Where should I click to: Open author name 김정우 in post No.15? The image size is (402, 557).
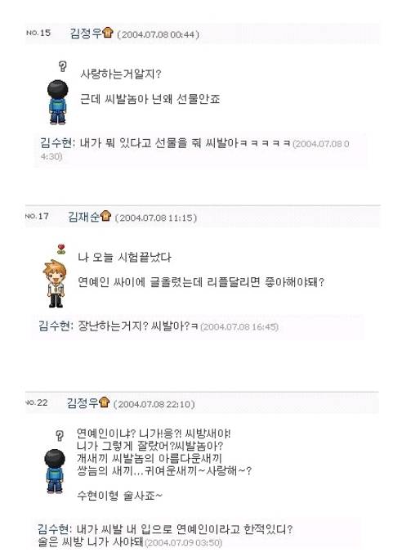(86, 33)
